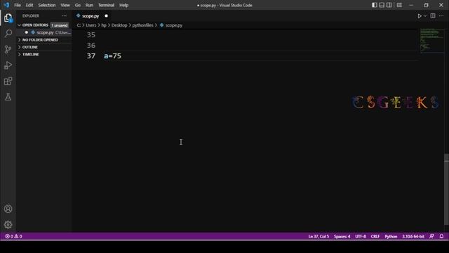Open the Testing flask icon
Viewport: 449px width, 253px height.
tap(8, 97)
